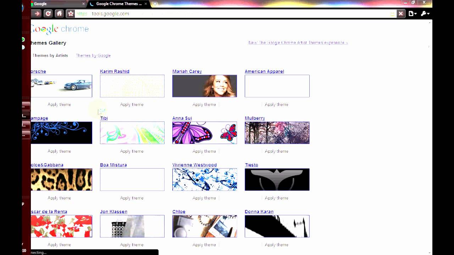This screenshot has height=255, width=454.
Task: Click the Jon Klassen theme thumbnail
Action: click(132, 226)
